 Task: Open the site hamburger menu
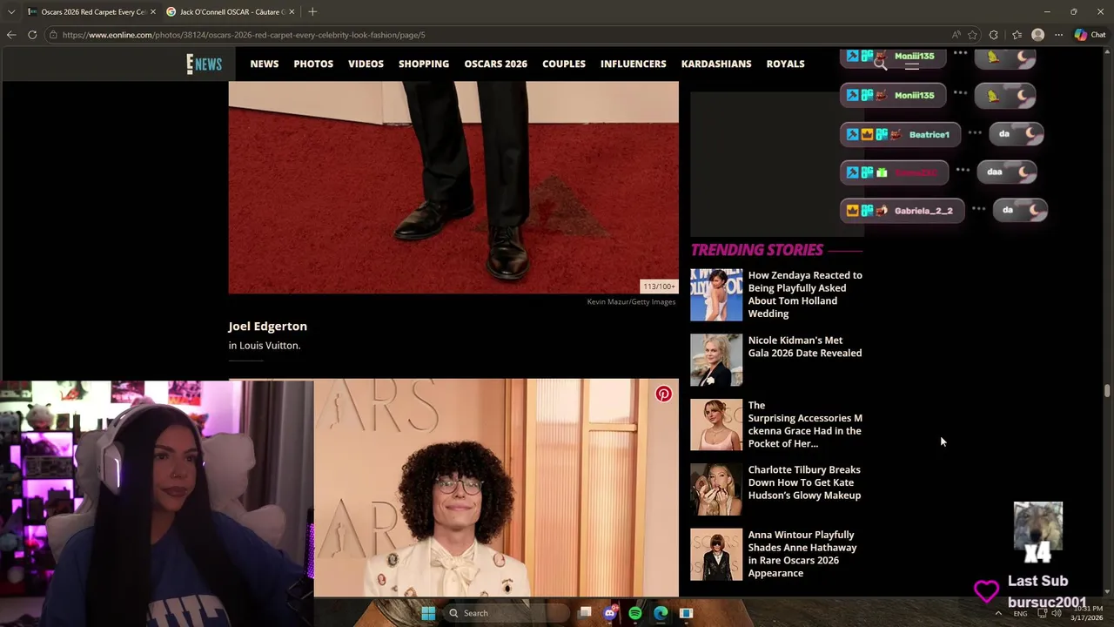pos(911,65)
